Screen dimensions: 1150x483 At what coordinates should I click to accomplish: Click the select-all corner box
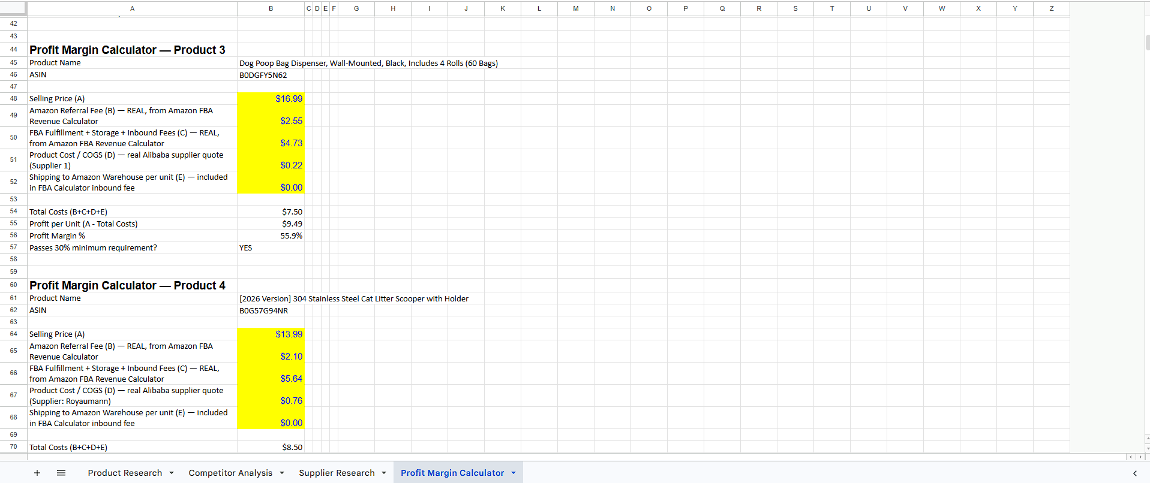click(x=13, y=8)
